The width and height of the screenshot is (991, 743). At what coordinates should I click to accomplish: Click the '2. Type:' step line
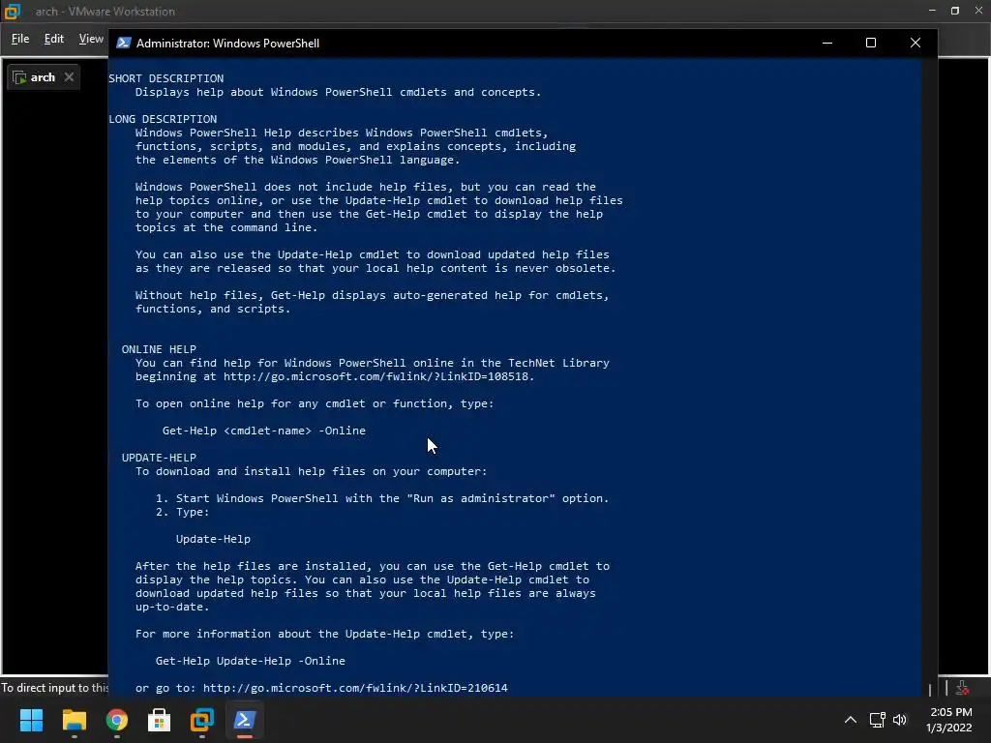coord(183,512)
